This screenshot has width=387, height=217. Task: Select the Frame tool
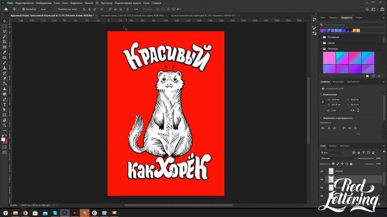point(4,47)
